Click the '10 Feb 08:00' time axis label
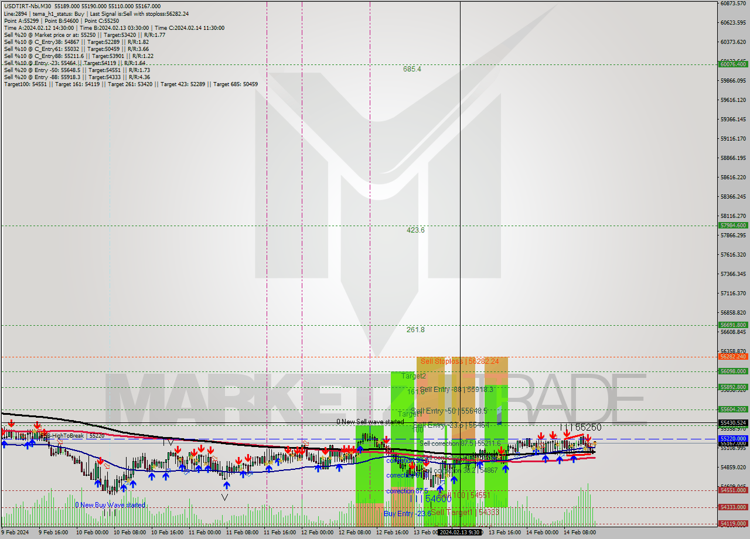750x539 pixels. tap(129, 533)
